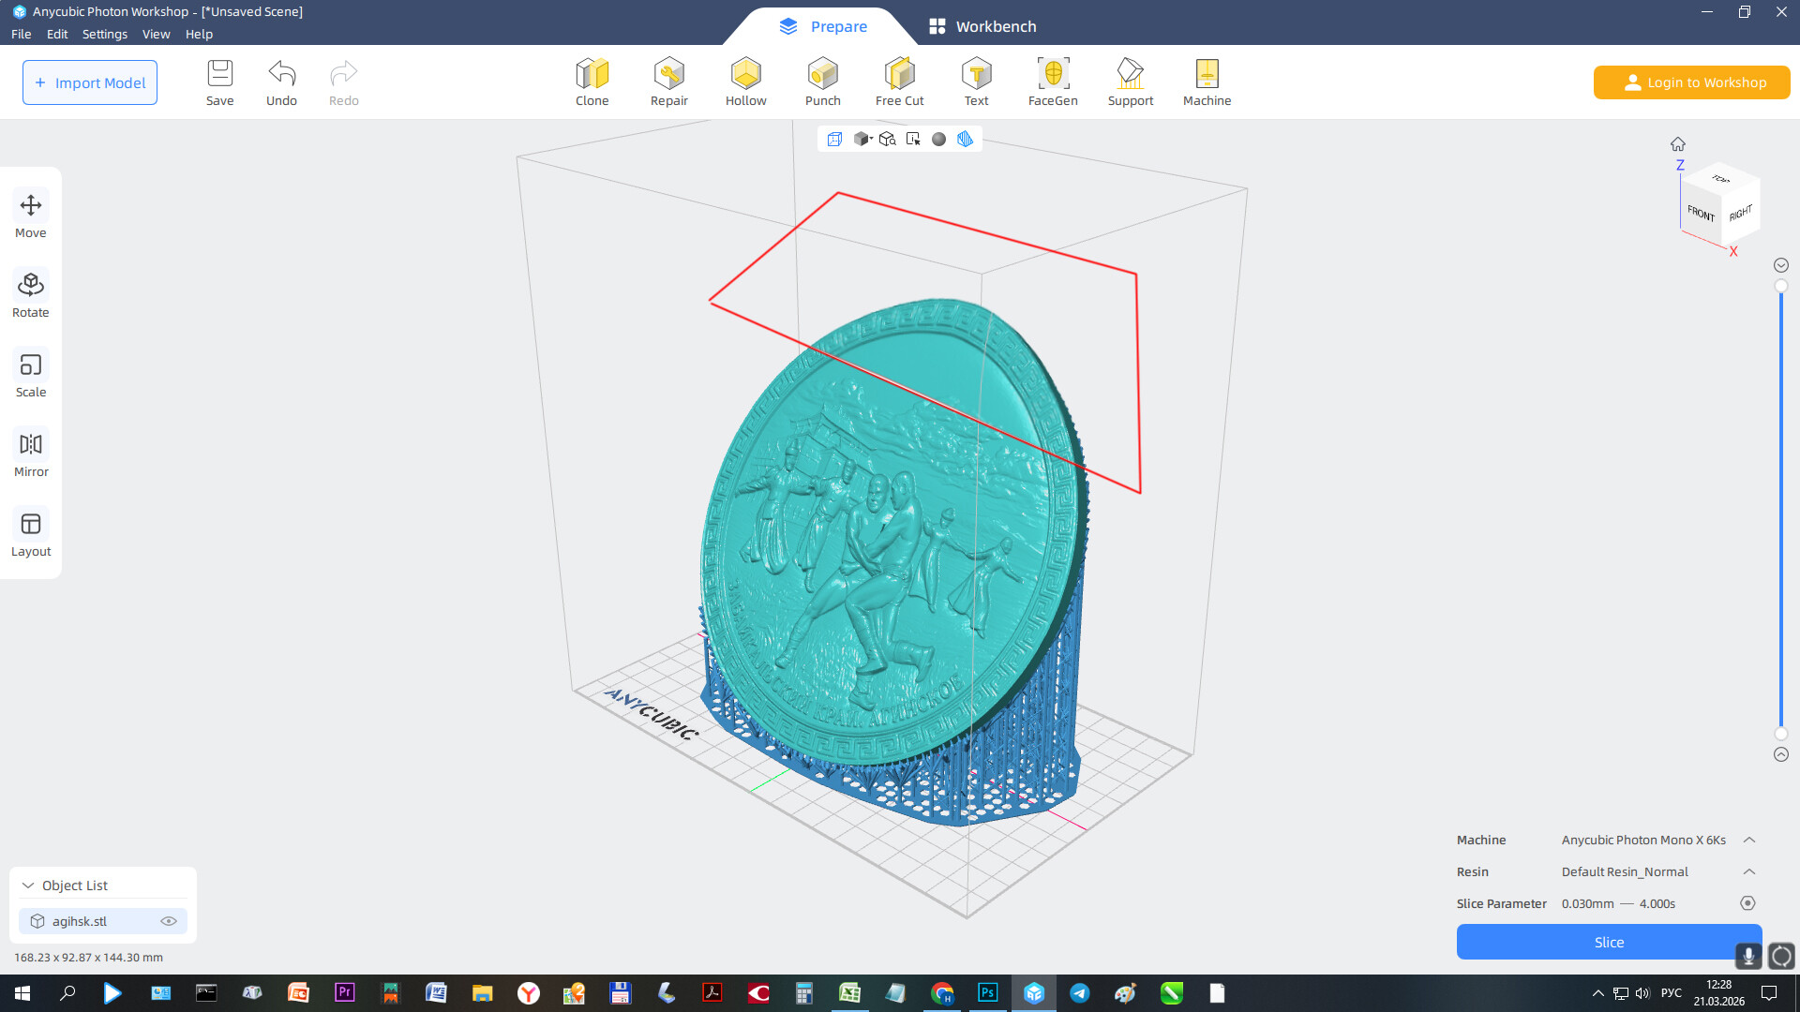Select the Hollow tool
Image resolution: width=1800 pixels, height=1012 pixels.
pyautogui.click(x=745, y=82)
